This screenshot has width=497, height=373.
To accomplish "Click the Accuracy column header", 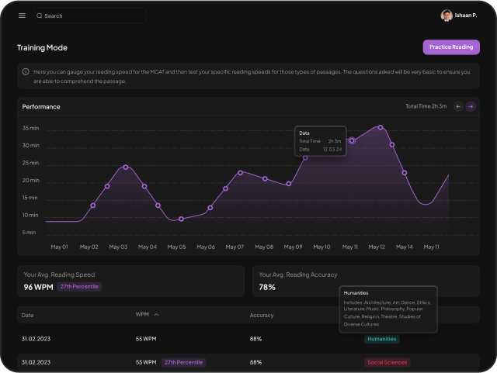I will click(262, 315).
